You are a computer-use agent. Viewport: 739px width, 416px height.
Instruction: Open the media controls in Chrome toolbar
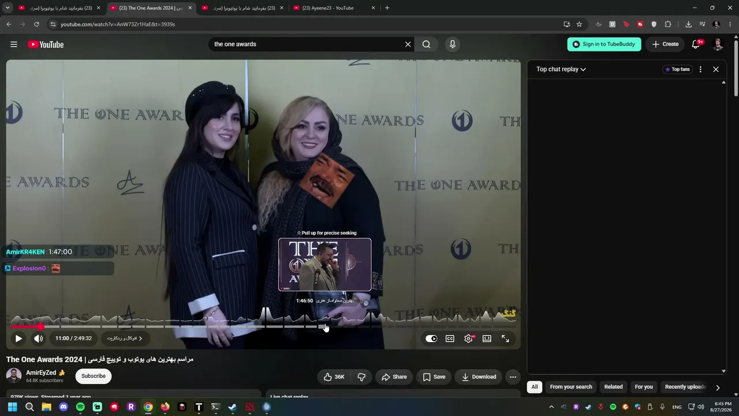(702, 24)
